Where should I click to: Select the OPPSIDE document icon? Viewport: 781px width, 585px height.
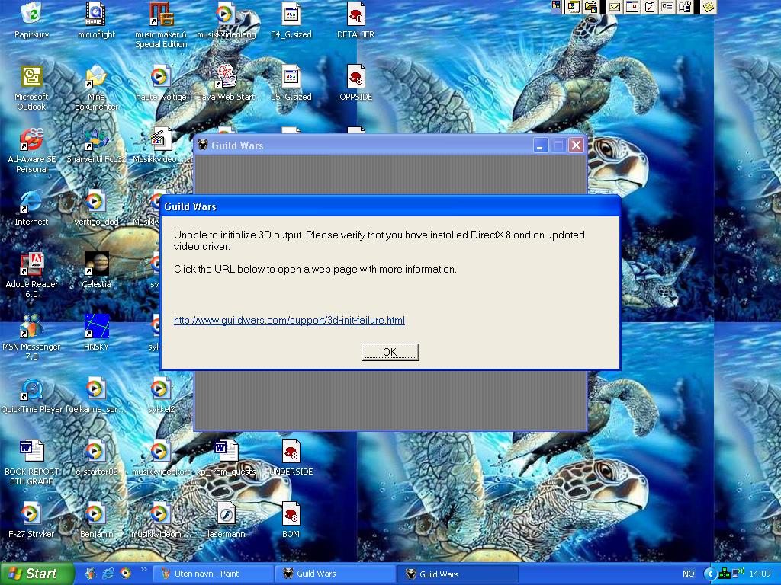pos(355,82)
